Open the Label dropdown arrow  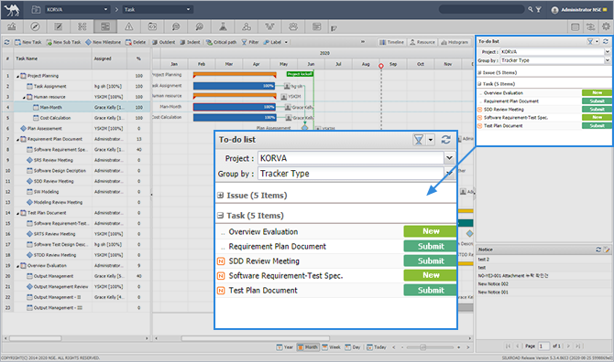286,42
